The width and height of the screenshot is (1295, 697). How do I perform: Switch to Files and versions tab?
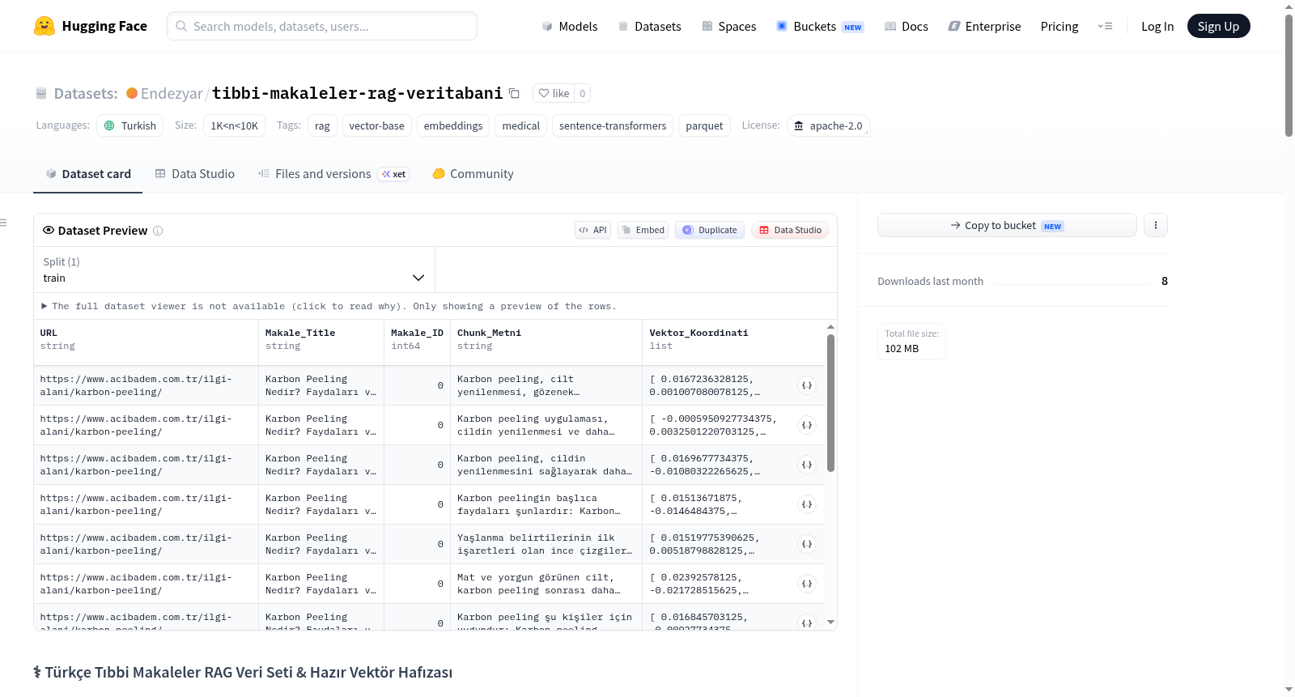coord(333,174)
